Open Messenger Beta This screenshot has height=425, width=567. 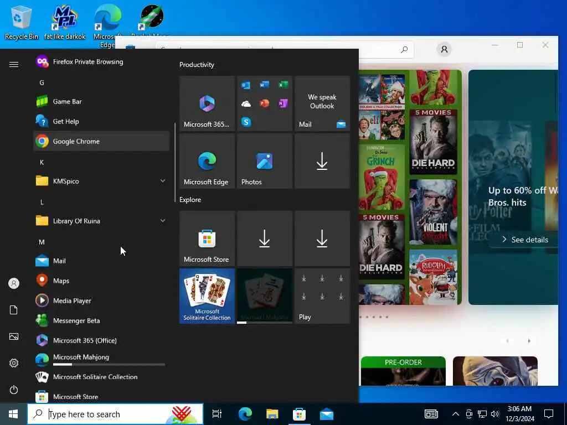(x=101, y=320)
